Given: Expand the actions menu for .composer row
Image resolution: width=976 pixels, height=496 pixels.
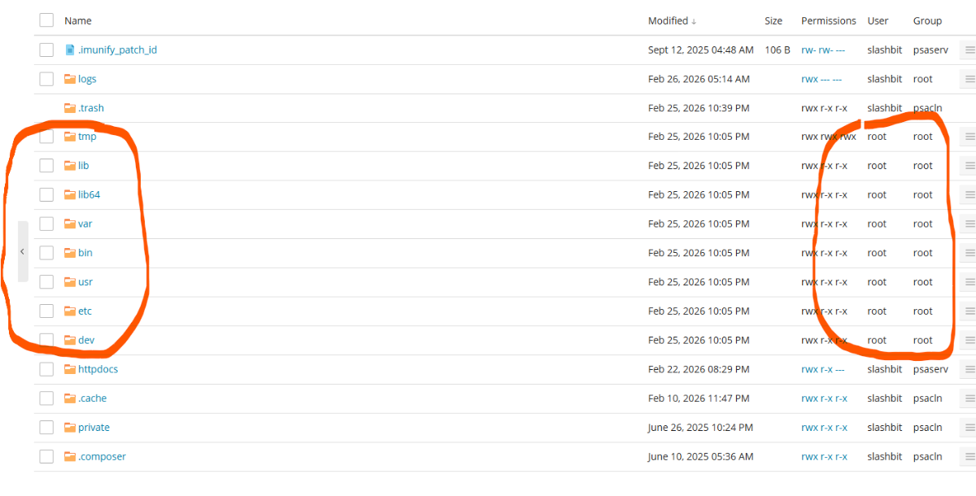Looking at the screenshot, I should click(x=969, y=457).
